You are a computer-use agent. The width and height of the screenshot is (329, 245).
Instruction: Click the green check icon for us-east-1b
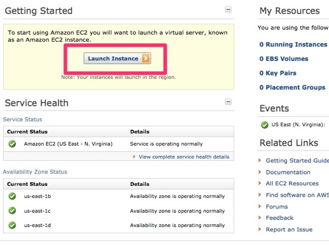pyautogui.click(x=12, y=196)
